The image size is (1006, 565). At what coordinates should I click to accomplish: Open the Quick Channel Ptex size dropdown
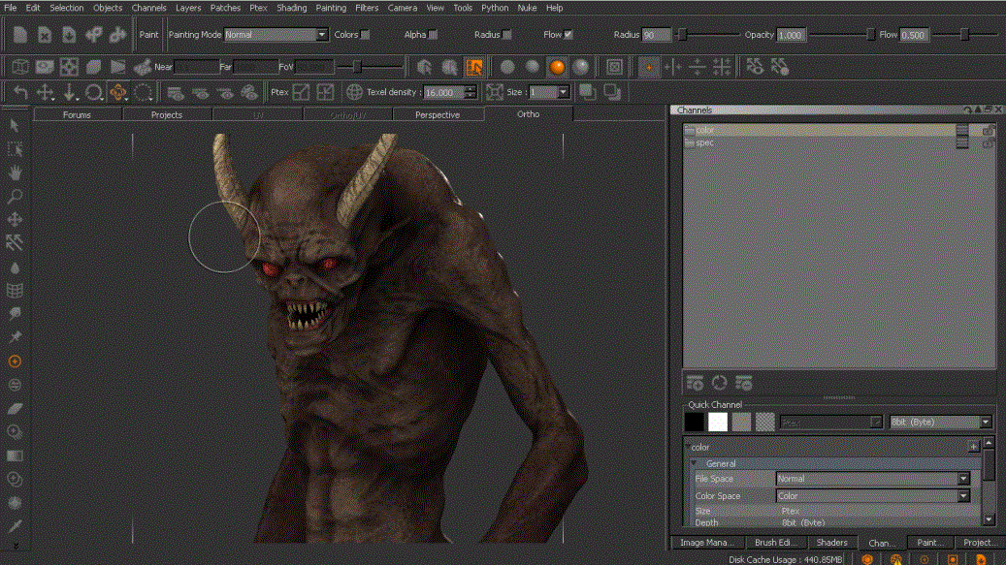tap(831, 423)
